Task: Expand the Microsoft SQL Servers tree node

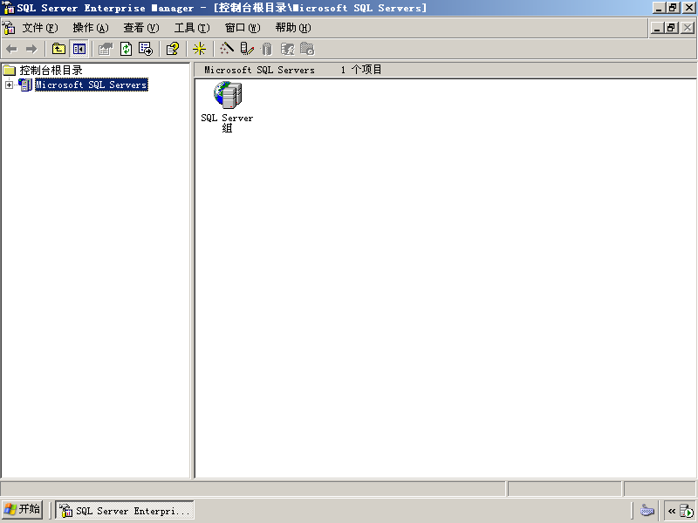Action: pos(9,85)
